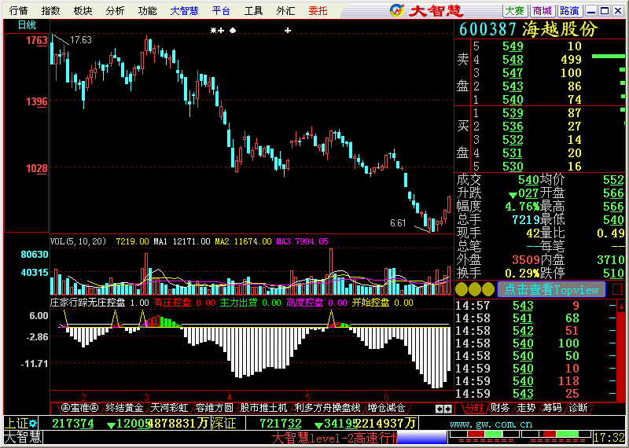Click the 深证 index label
The height and width of the screenshot is (448, 629).
coord(223,423)
